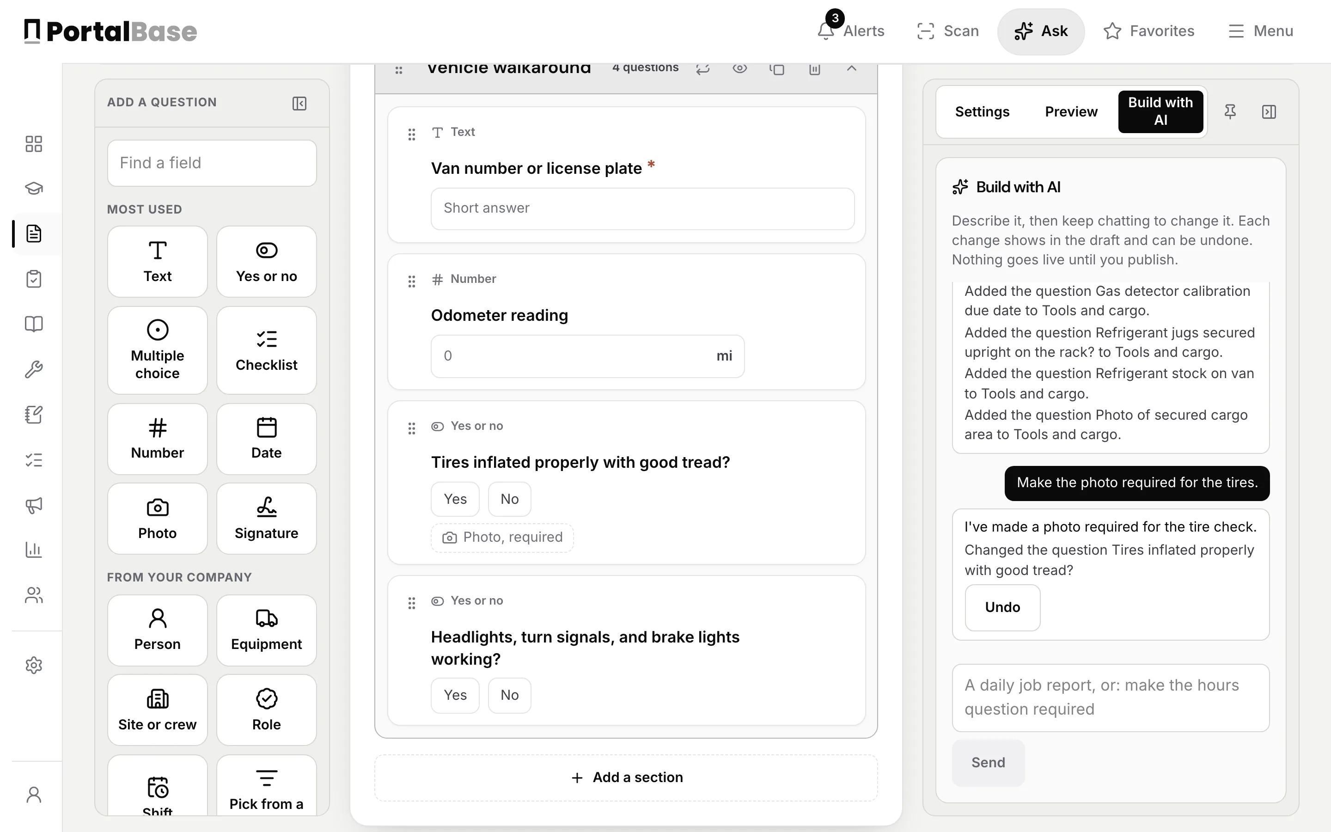Click the Build with AI prompt box
Viewport: 1331px width, 832px height.
point(1111,698)
